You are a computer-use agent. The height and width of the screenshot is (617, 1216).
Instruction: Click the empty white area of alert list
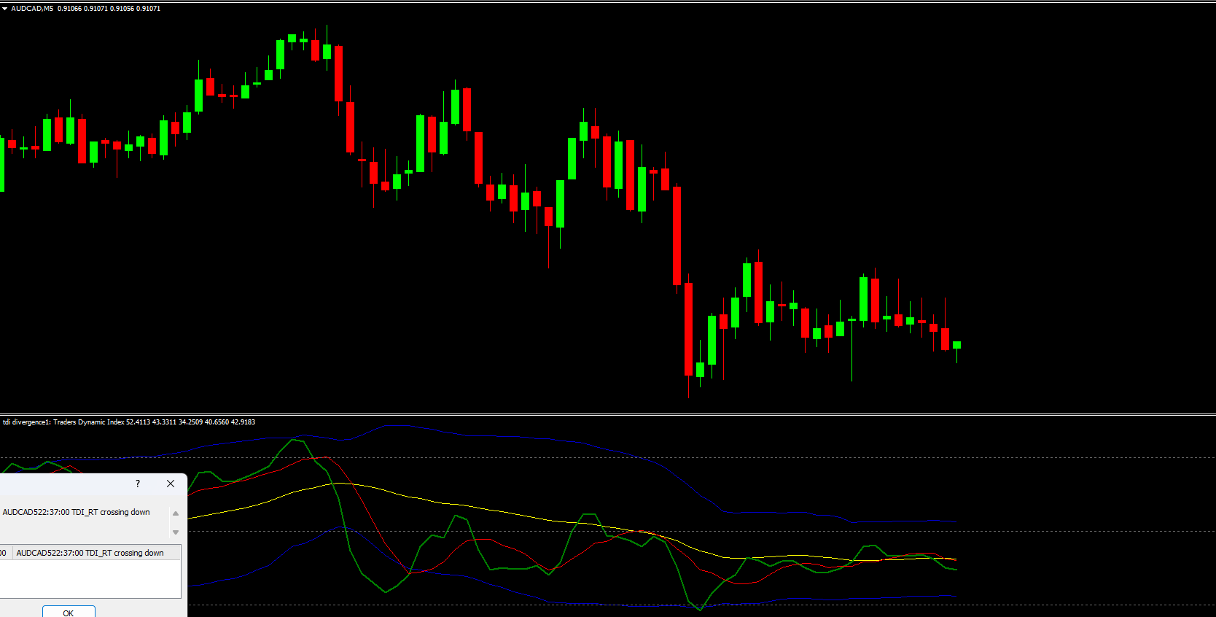pos(90,579)
